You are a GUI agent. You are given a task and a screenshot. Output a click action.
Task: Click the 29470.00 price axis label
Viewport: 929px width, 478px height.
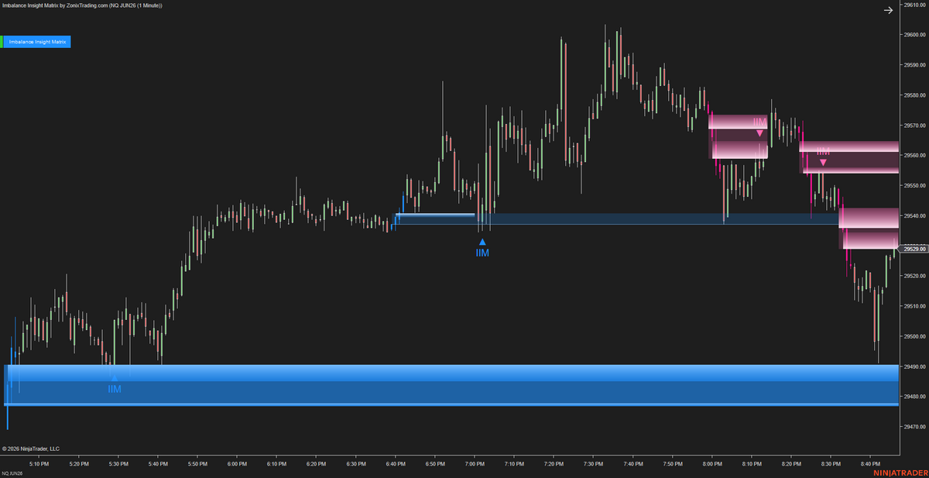[914, 427]
